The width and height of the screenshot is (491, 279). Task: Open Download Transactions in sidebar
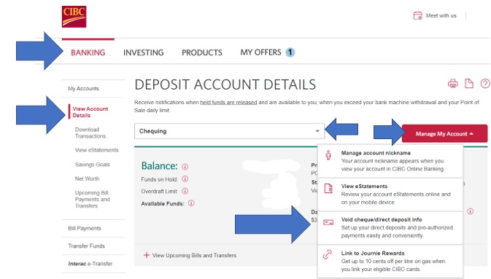90,133
